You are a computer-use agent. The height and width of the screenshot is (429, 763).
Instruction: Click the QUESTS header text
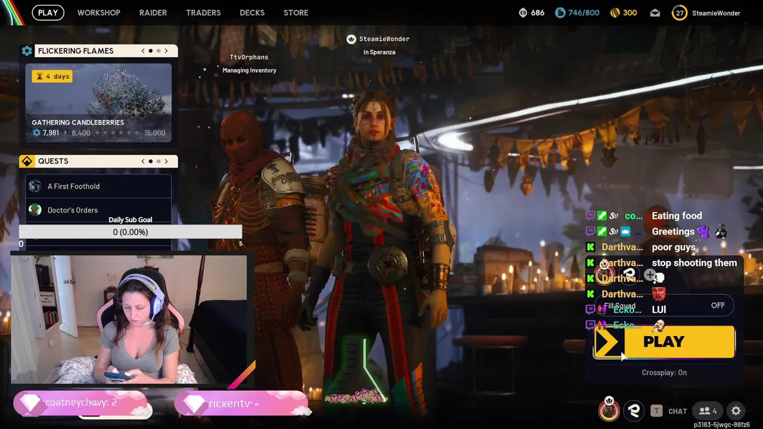pos(53,161)
